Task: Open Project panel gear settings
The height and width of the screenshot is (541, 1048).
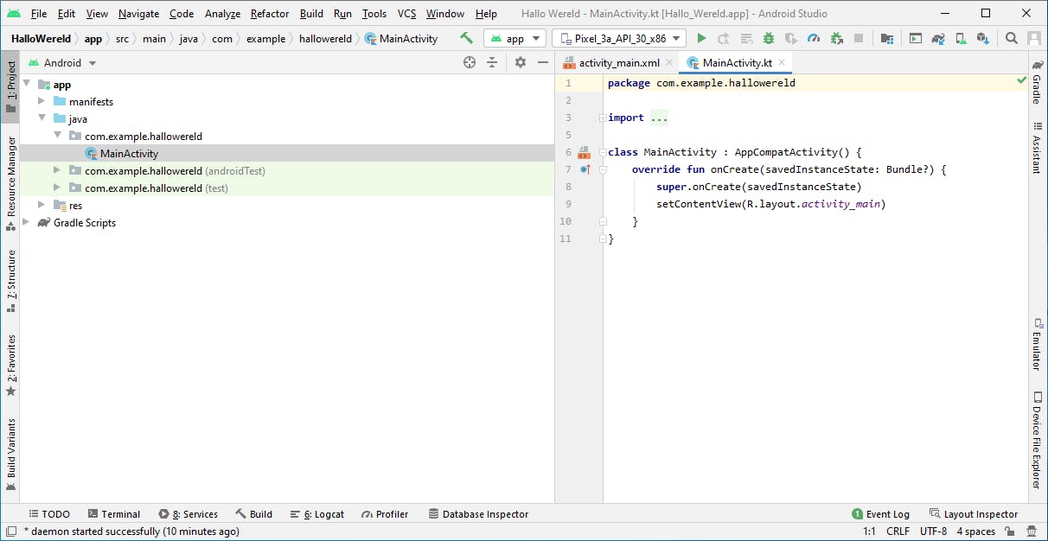Action: (x=520, y=62)
